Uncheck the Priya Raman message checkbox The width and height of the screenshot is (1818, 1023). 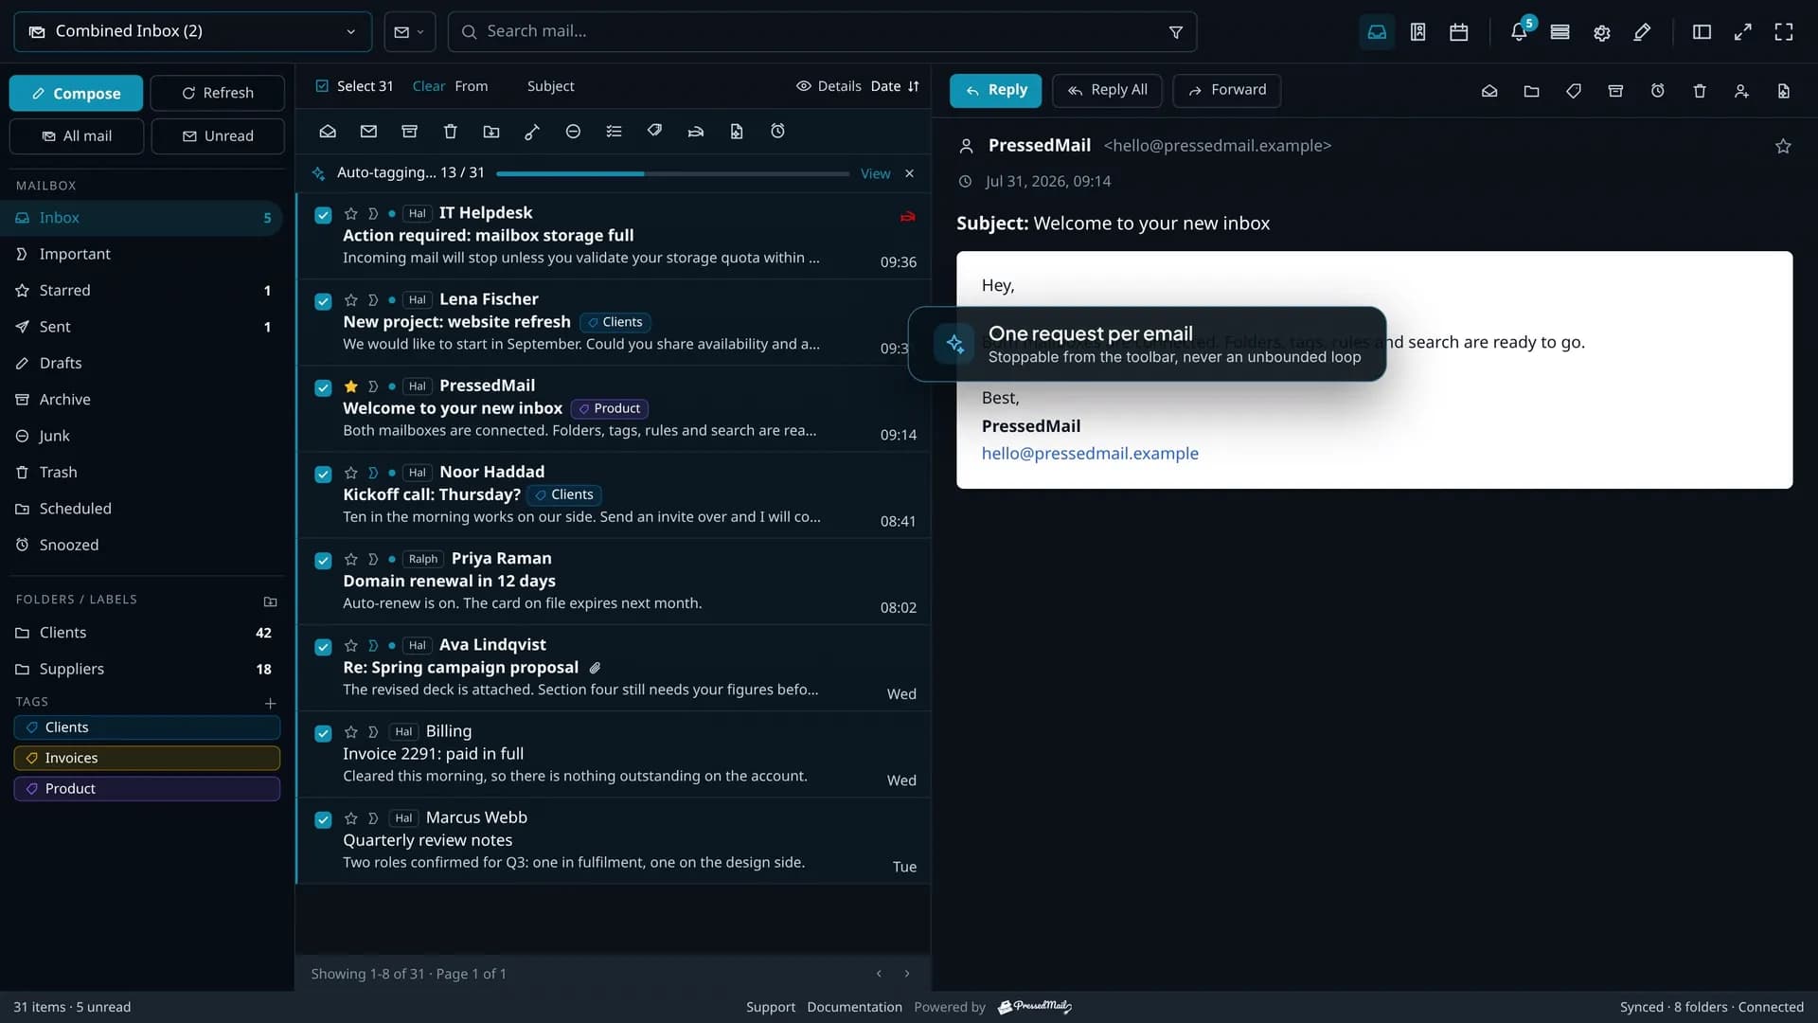[323, 560]
